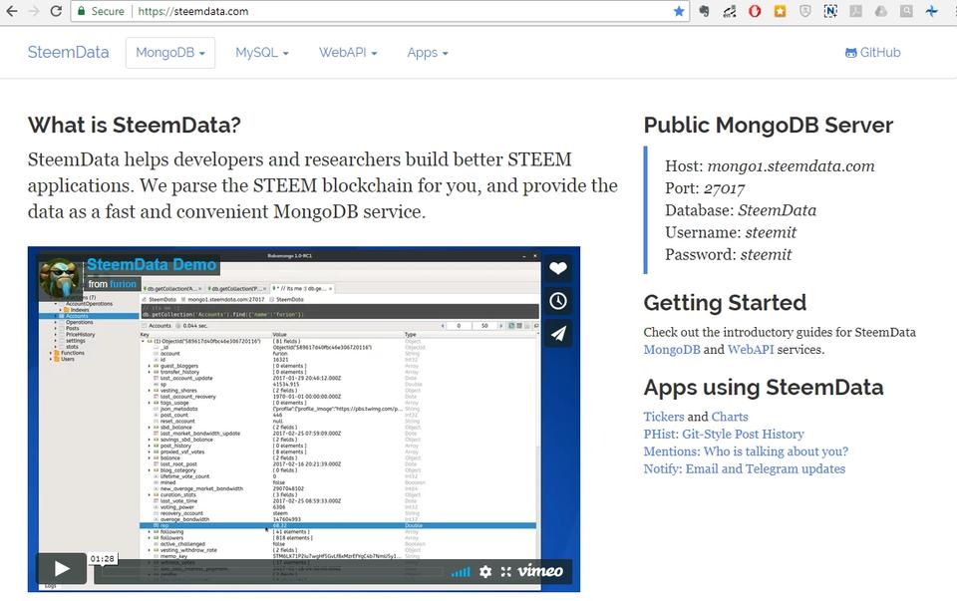This screenshot has width=957, height=601.
Task: Reload the page in the browser
Action: coord(56,11)
